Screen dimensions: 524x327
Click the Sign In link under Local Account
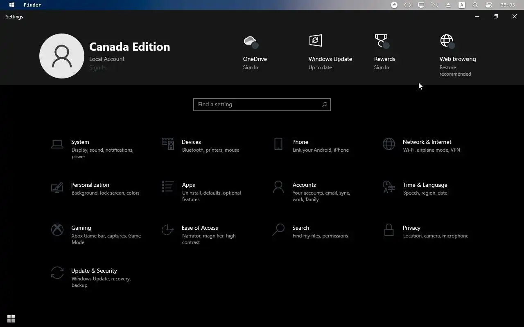[x=98, y=67]
